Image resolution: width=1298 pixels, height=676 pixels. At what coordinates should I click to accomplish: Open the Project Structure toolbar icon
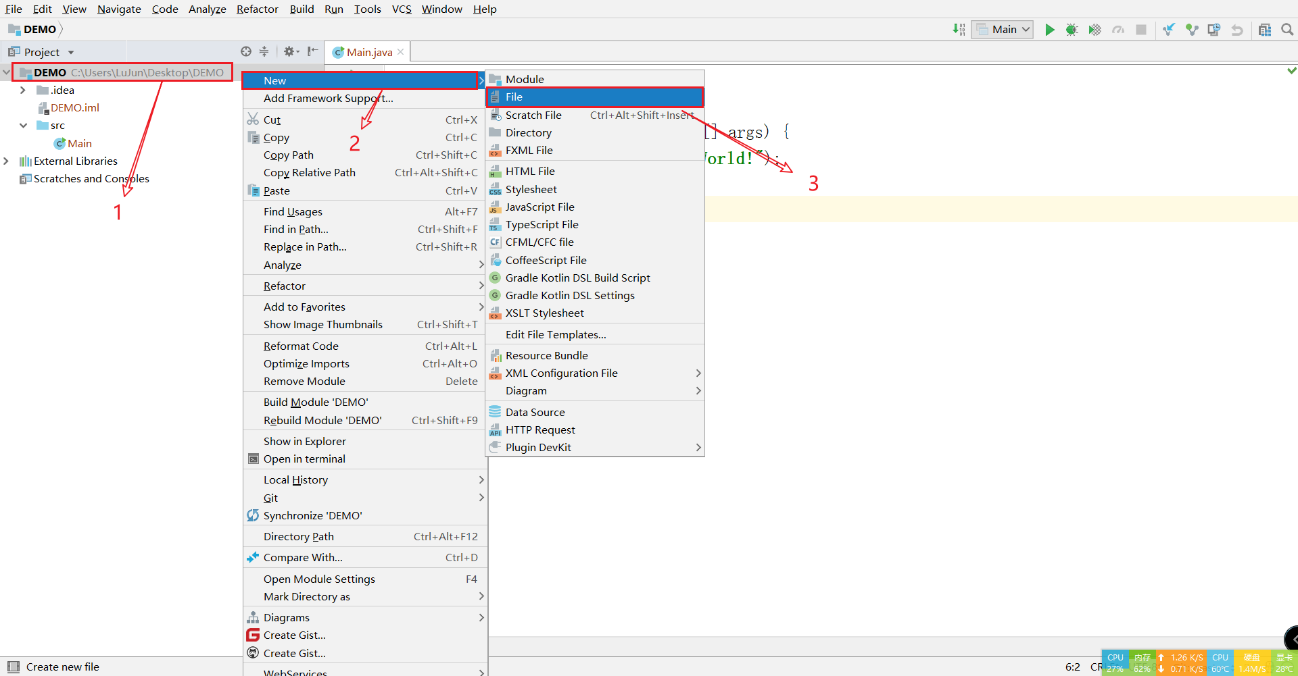1265,30
